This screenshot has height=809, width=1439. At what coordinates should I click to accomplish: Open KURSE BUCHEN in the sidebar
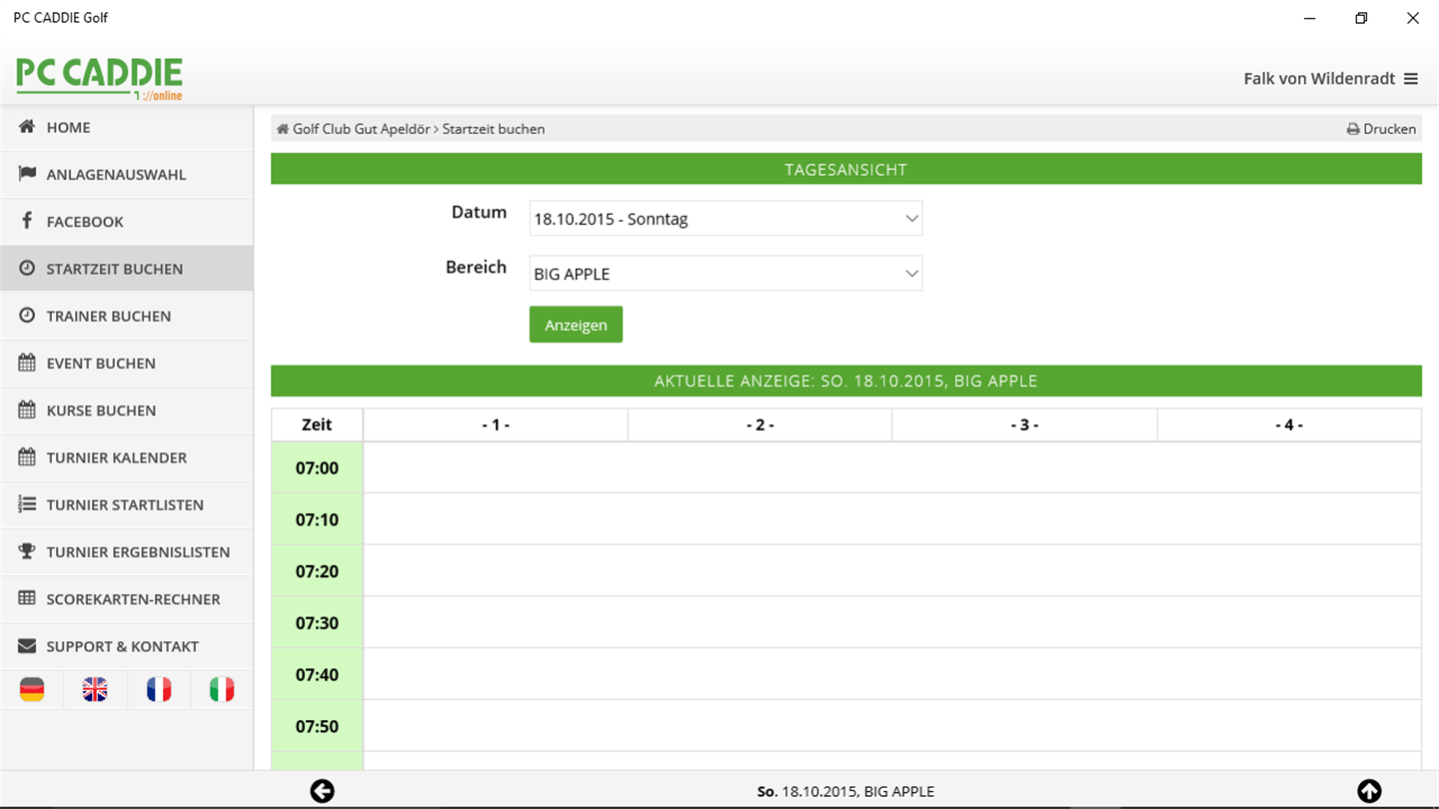(127, 410)
